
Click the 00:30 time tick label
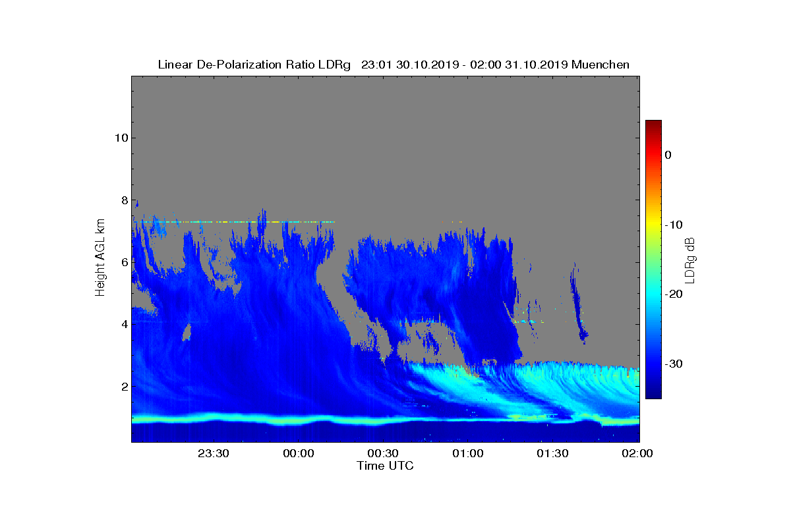[384, 454]
